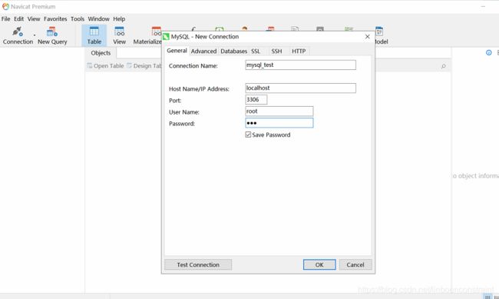Switch to the Databases tab
The image size is (499, 299).
coord(233,51)
